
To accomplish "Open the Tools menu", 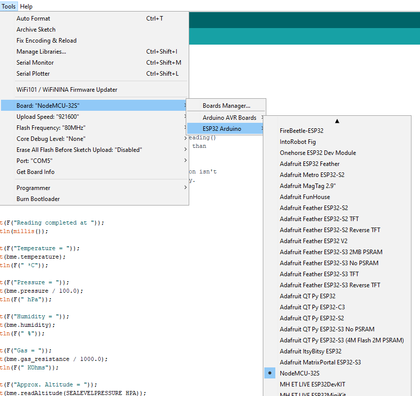I will [x=9, y=6].
